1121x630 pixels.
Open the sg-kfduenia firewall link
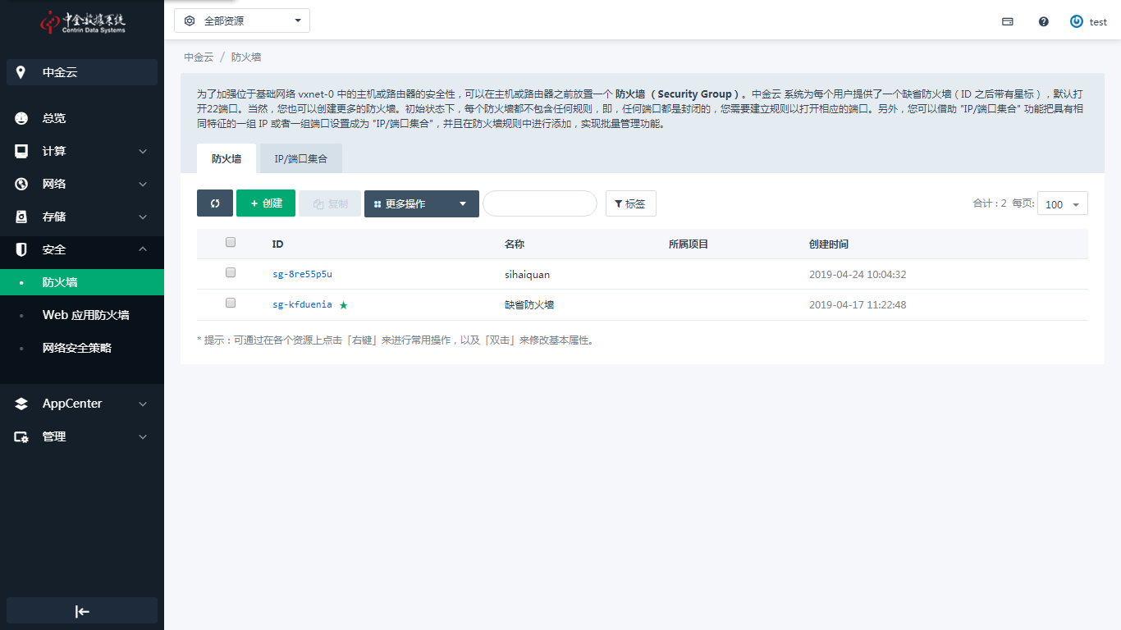pos(302,304)
